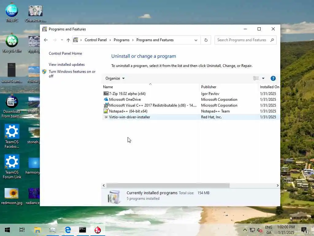Expand the address bar history dropdown
The width and height of the screenshot is (314, 236).
pos(196,40)
